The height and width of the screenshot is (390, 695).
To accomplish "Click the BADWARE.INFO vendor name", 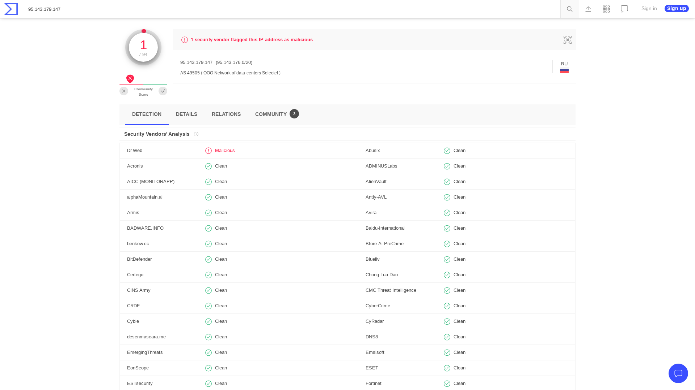I will point(145,228).
